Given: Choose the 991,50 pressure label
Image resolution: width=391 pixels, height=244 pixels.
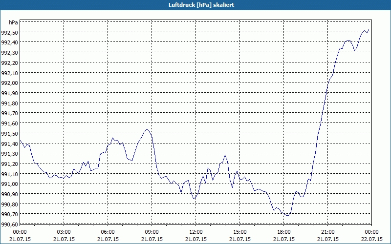Looking at the screenshot, I should 9,134.
